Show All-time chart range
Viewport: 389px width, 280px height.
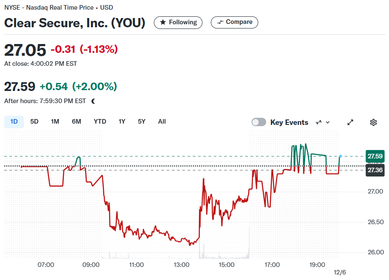click(x=162, y=122)
